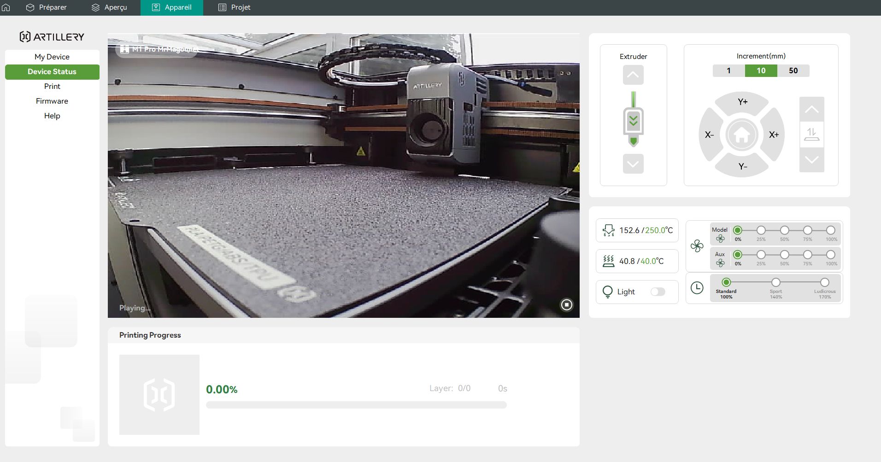The width and height of the screenshot is (881, 462).
Task: Select Sport 140% print speed
Action: [776, 282]
